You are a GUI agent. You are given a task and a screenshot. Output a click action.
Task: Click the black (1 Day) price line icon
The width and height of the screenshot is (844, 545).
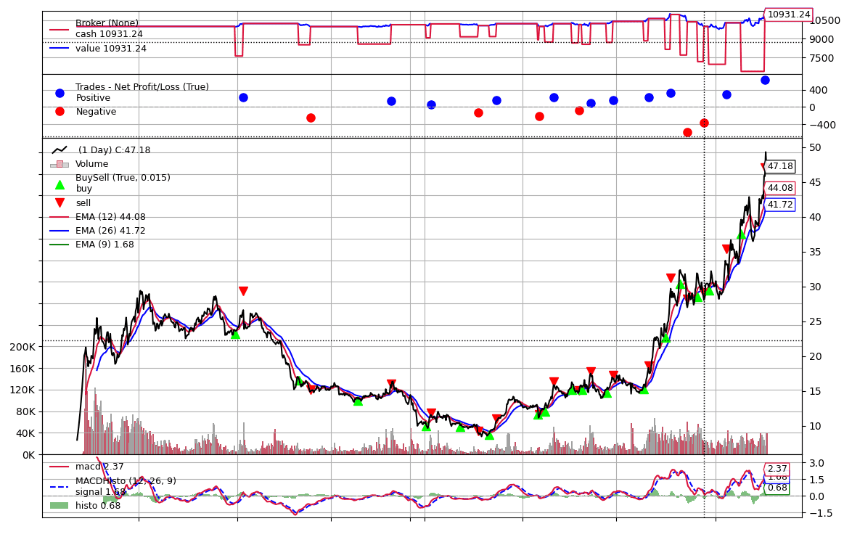pos(60,150)
